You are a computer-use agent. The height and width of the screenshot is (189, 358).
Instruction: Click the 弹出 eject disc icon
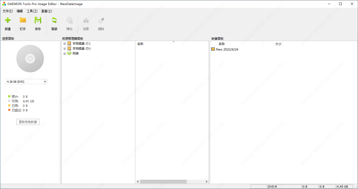click(x=70, y=20)
